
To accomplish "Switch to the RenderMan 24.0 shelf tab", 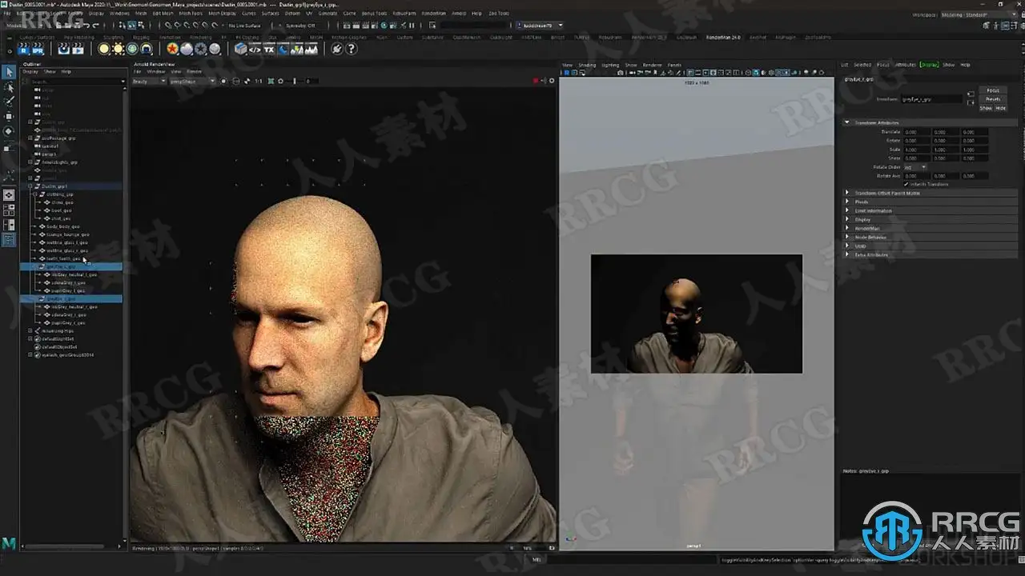I will click(x=723, y=37).
